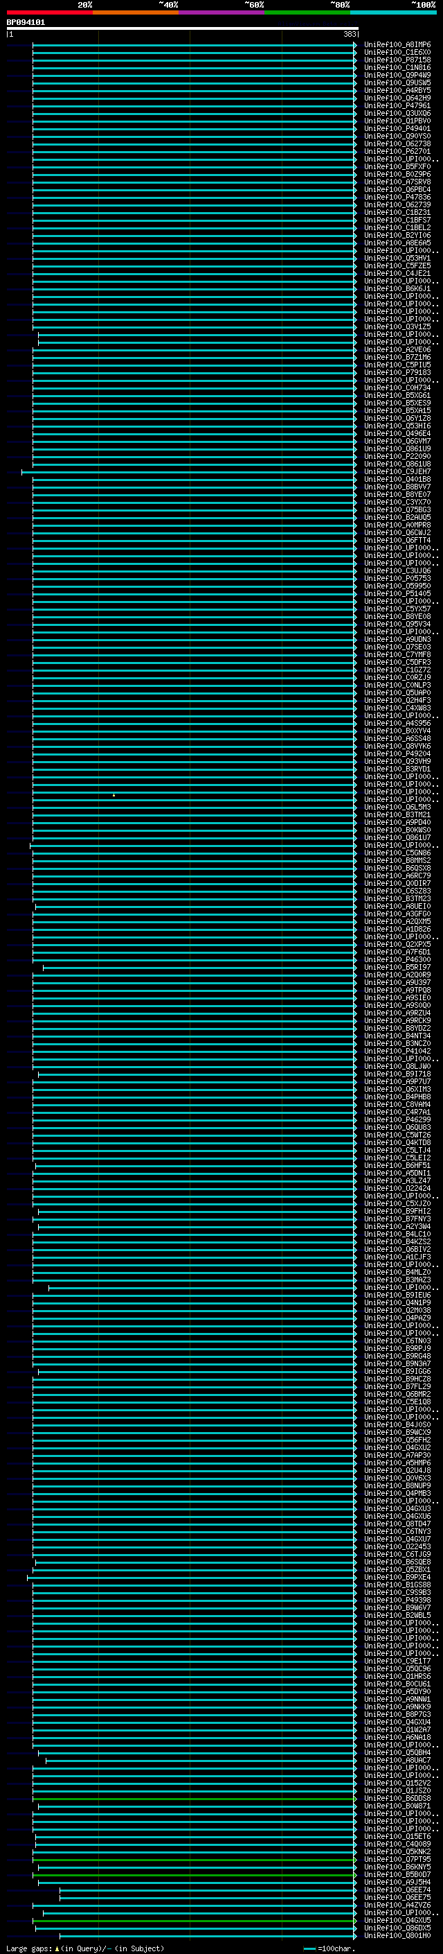The image size is (443, 1954).
Task: Select hit label UniRef100_B5RI97
Action: click(397, 968)
